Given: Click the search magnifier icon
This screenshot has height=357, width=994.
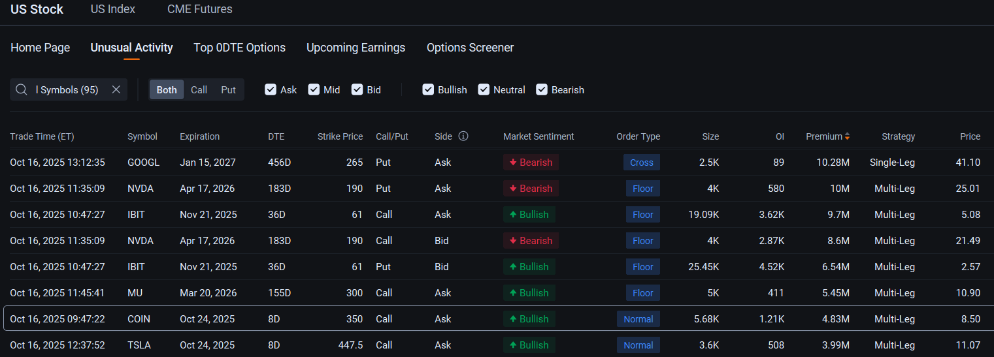Looking at the screenshot, I should pyautogui.click(x=22, y=90).
